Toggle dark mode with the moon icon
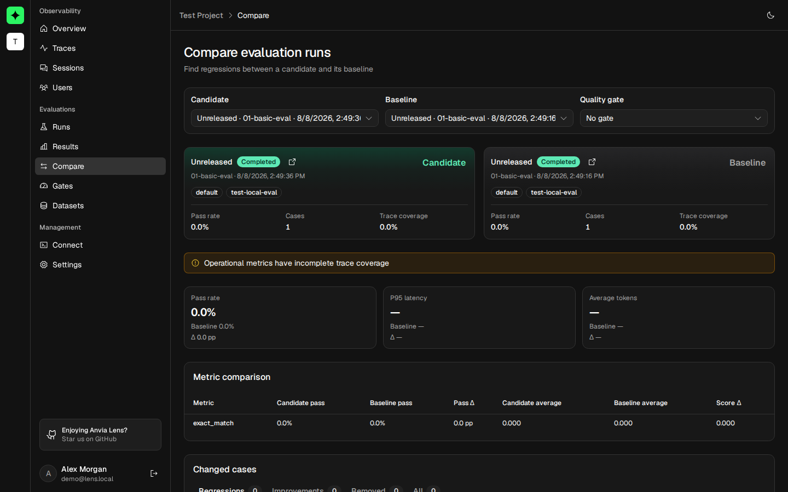The height and width of the screenshot is (492, 788). pyautogui.click(x=770, y=15)
